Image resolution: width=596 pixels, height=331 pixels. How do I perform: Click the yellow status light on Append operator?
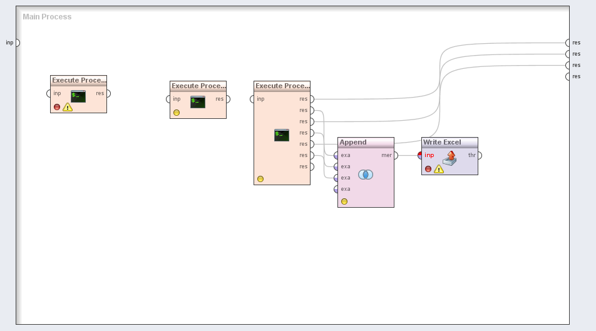point(344,201)
